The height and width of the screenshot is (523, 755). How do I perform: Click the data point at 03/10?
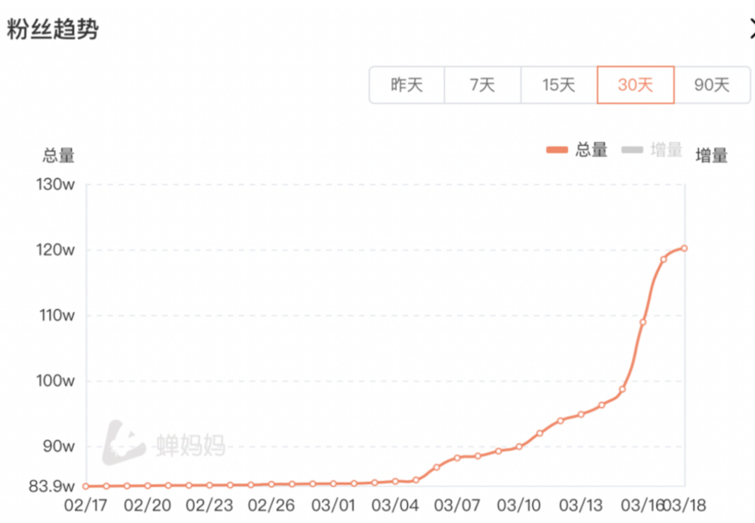[x=519, y=447]
